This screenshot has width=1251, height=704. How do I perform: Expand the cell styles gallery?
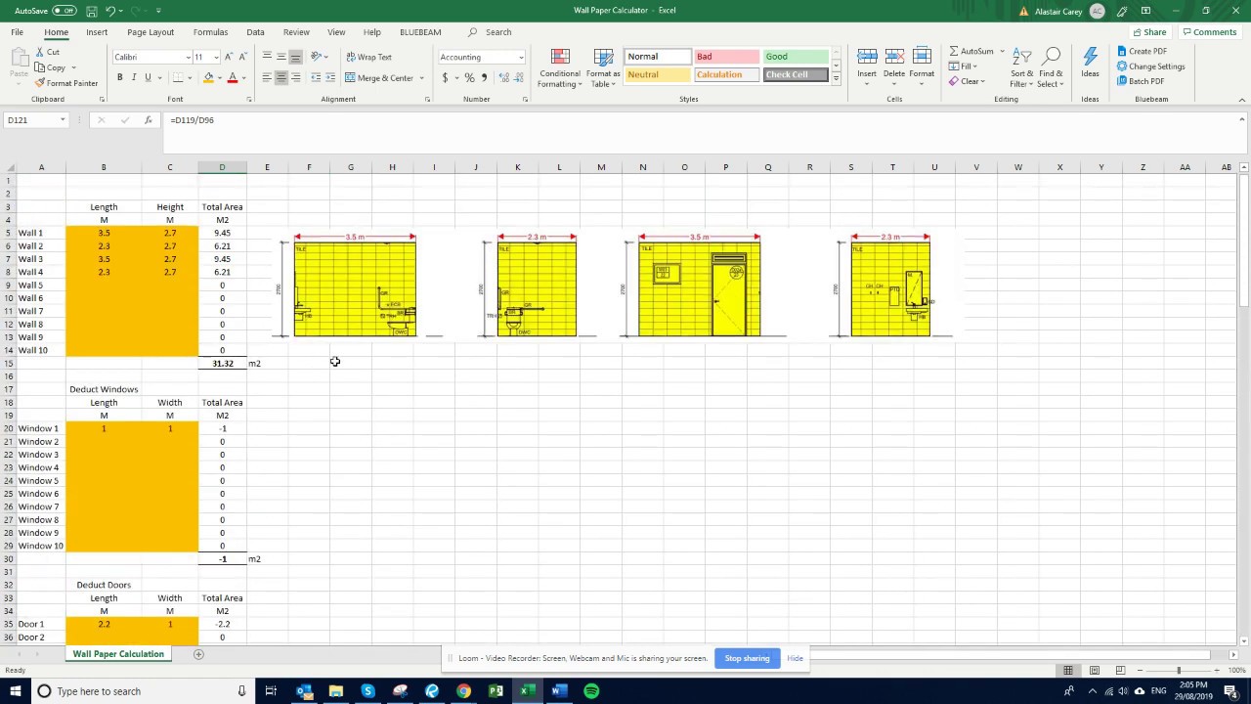pos(836,79)
